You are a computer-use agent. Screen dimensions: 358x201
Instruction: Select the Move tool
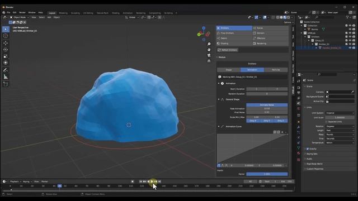tap(6, 43)
